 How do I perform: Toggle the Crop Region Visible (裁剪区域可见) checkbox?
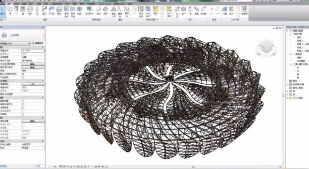coord(23,104)
